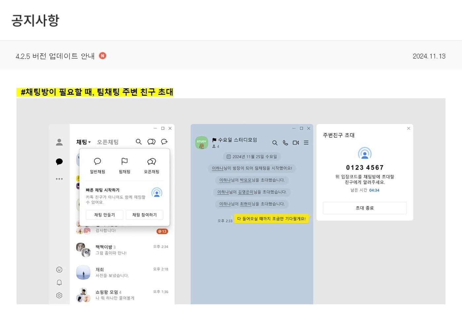Select 오픈채팅 in the quick chat popup
This screenshot has width=462, height=317.
pyautogui.click(x=151, y=166)
